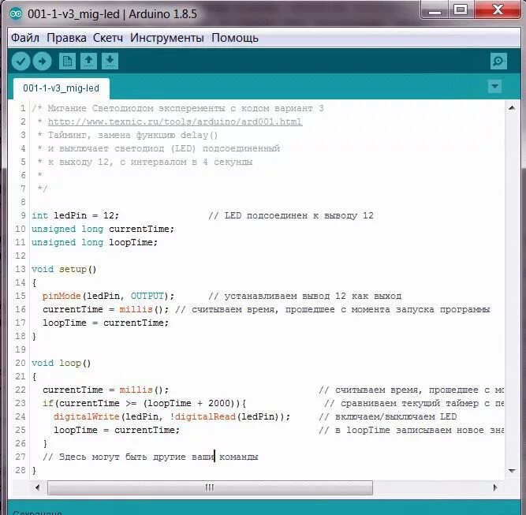Click 'digitalWrite(ledPin,' on line 24

pyautogui.click(x=108, y=416)
